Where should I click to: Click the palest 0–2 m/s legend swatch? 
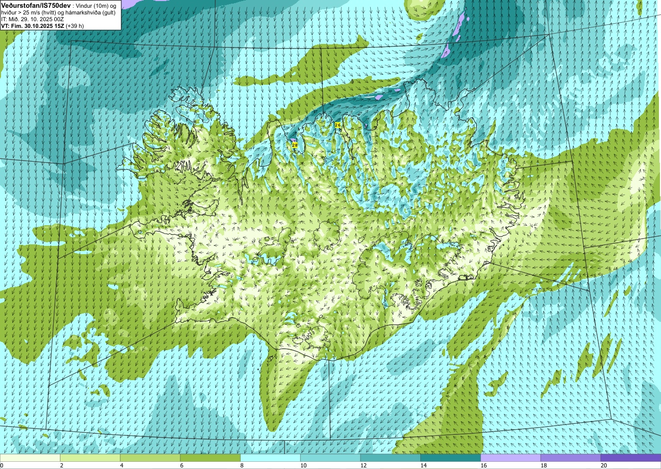(30, 458)
